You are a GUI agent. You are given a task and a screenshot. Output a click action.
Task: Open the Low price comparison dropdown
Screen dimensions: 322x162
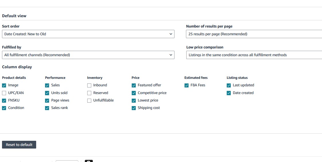click(254, 55)
